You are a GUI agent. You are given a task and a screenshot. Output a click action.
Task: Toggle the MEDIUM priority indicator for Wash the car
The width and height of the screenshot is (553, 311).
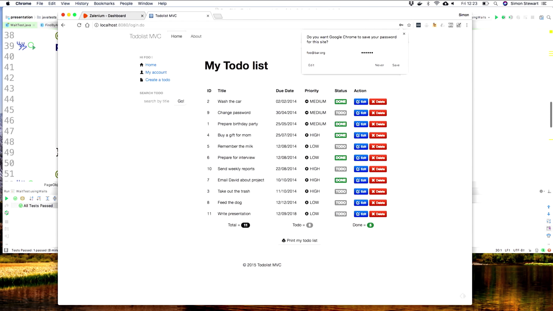tap(307, 101)
